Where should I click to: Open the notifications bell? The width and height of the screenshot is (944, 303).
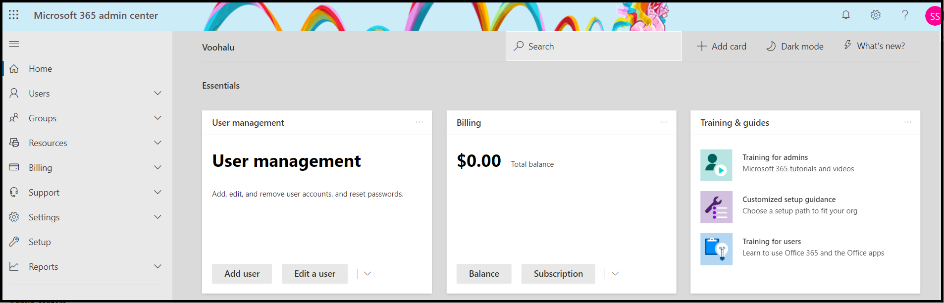[846, 15]
